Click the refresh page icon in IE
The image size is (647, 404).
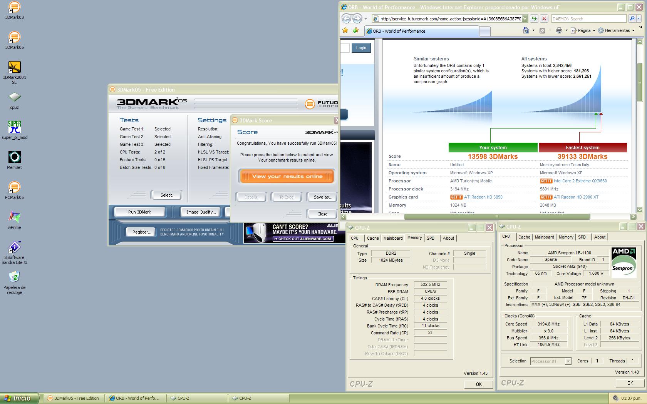534,18
